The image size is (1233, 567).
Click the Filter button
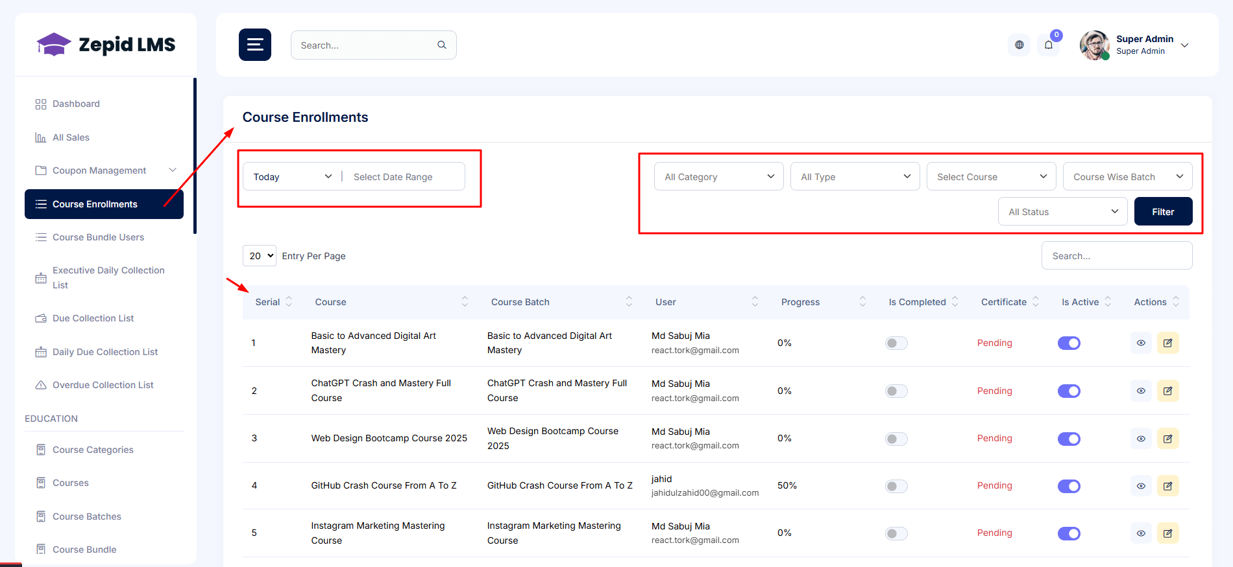point(1163,211)
